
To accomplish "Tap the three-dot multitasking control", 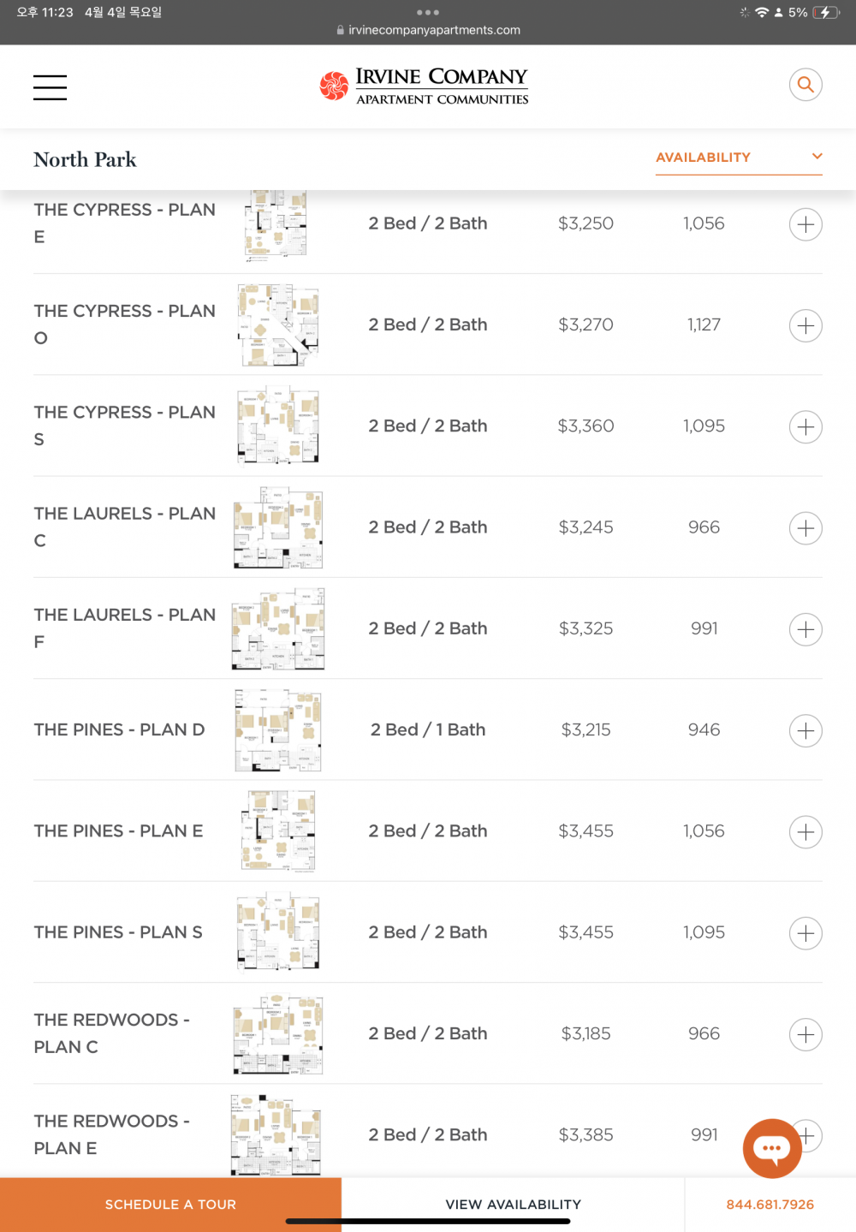I will point(428,12).
